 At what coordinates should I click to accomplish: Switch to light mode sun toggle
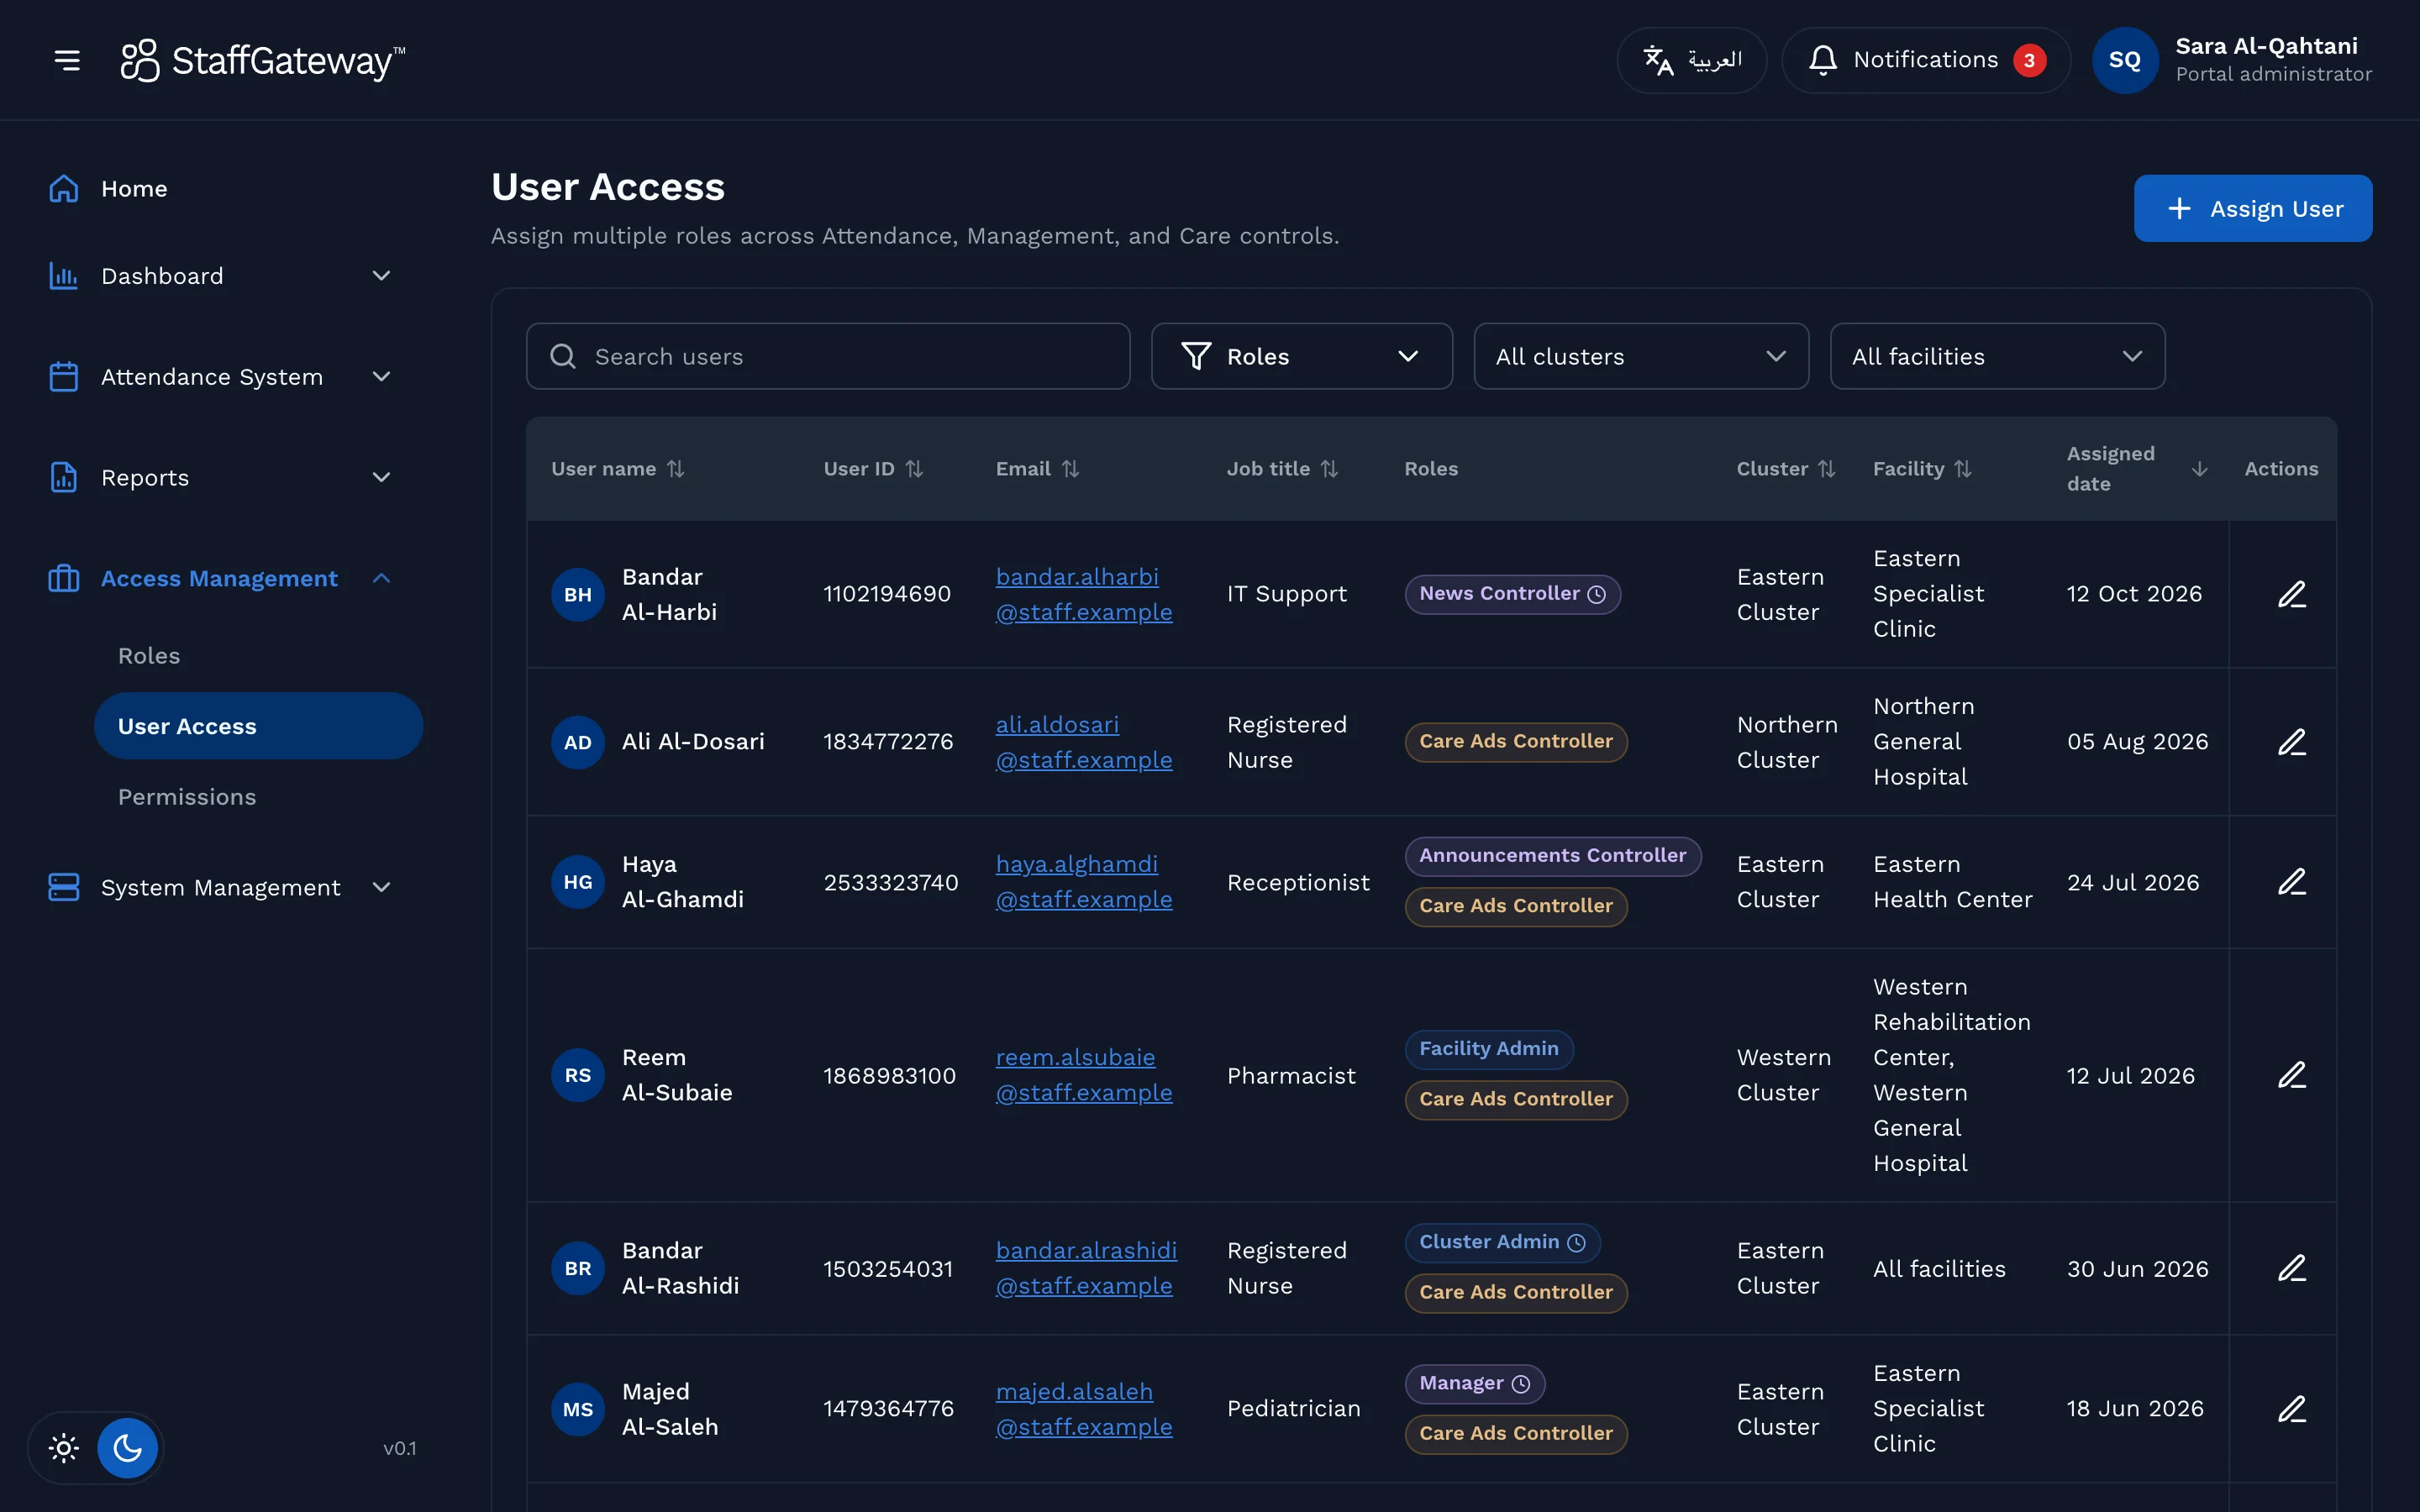[x=64, y=1447]
